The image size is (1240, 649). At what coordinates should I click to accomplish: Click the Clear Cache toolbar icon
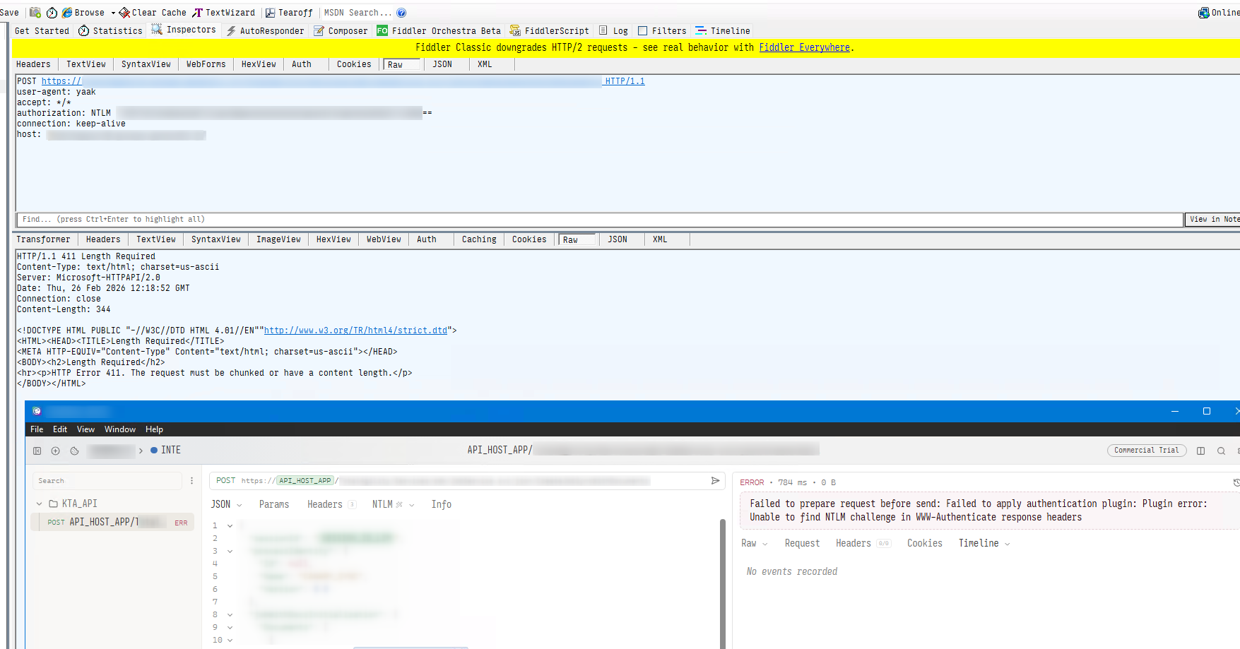pyautogui.click(x=125, y=13)
